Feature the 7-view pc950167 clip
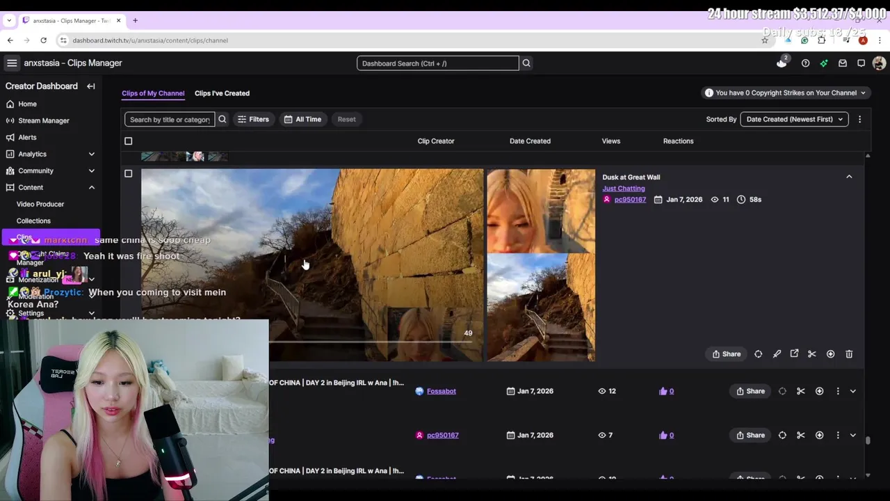This screenshot has height=501, width=890. point(819,435)
